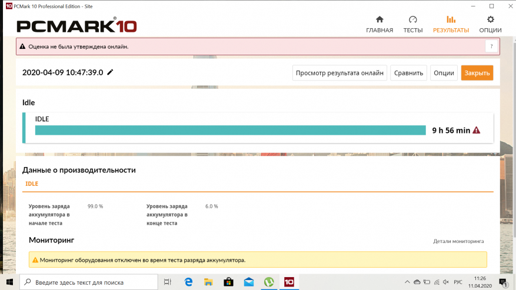Click label Уровень заряда аккумулятора в конце теста
Viewport: 516px width, 290px height.
pos(167,215)
